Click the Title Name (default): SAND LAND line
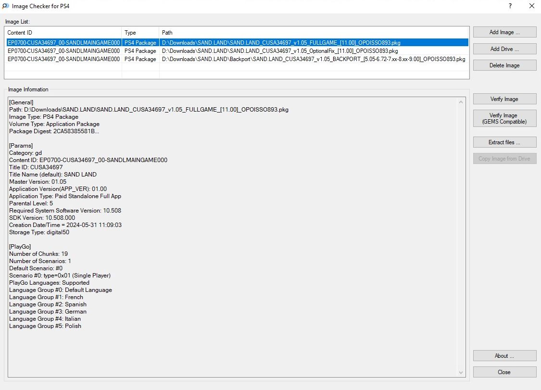 (x=53, y=174)
